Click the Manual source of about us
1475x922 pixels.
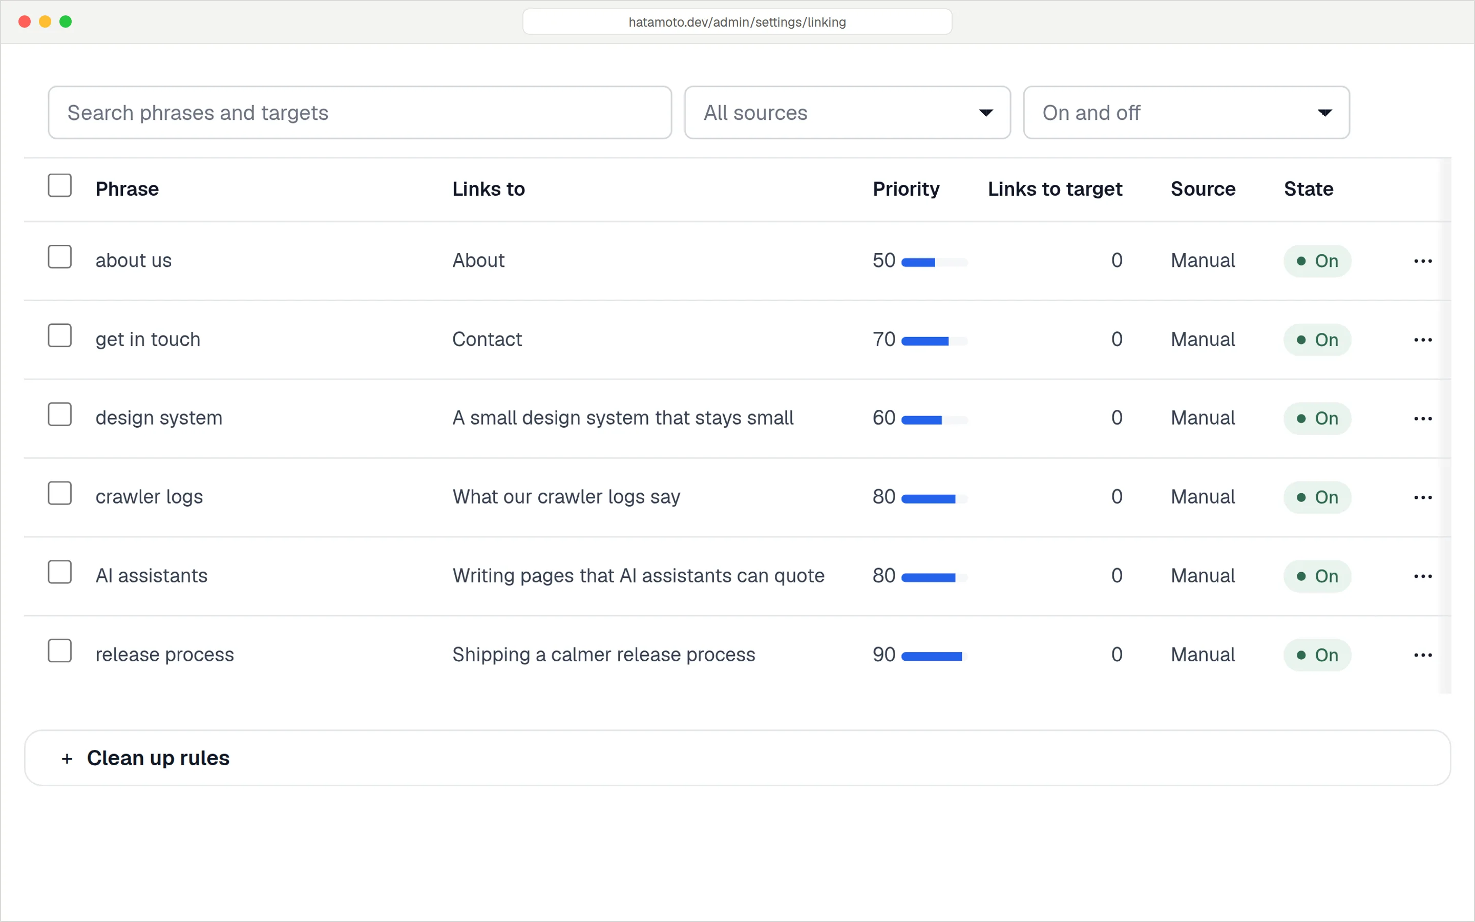coord(1203,261)
